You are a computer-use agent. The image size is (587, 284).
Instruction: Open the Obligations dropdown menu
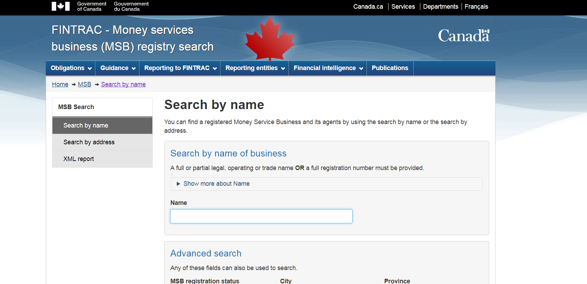(71, 68)
